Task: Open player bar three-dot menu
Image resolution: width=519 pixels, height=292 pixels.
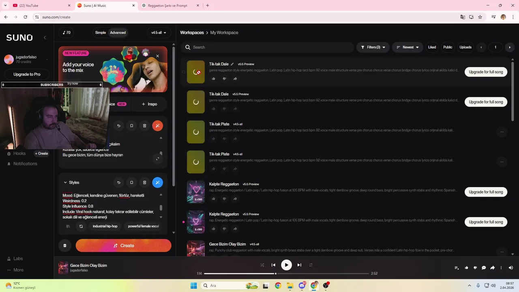Action: coord(502,268)
